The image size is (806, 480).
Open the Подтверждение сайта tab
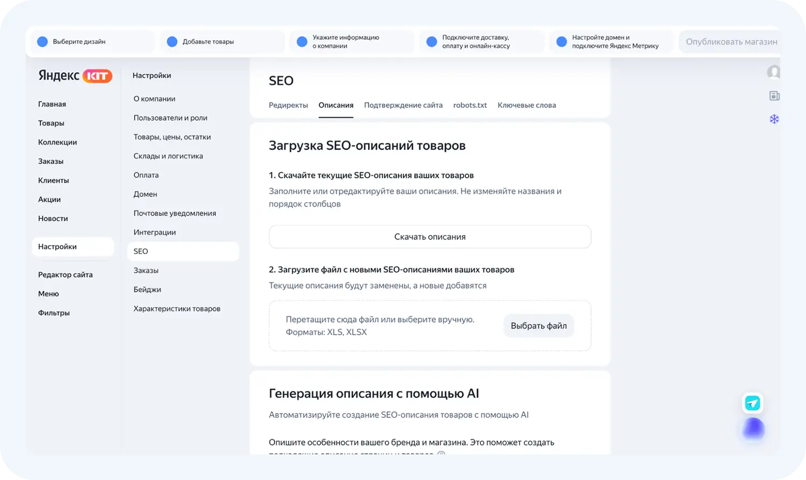[403, 105]
